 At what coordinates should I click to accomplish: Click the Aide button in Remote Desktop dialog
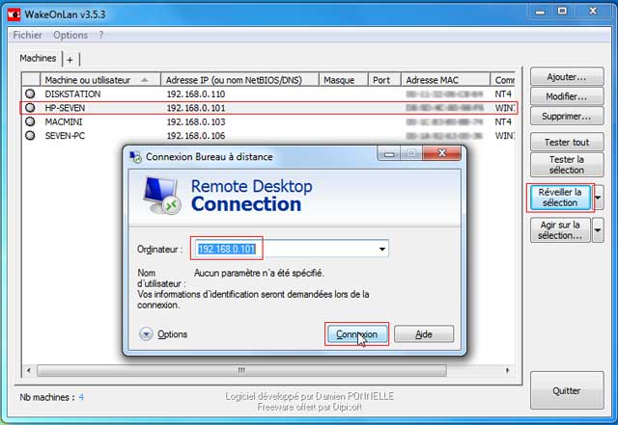click(x=424, y=334)
